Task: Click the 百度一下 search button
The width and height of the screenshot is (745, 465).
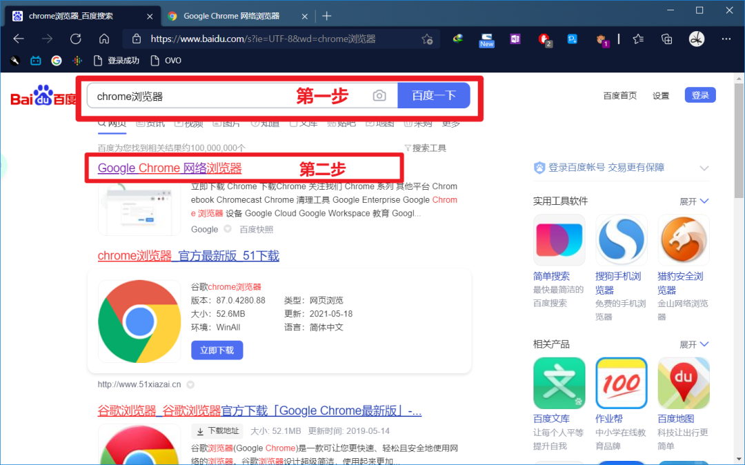Action: [x=434, y=95]
